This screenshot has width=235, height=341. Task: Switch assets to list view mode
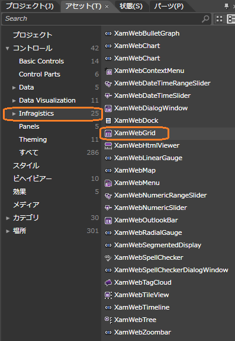click(x=231, y=19)
